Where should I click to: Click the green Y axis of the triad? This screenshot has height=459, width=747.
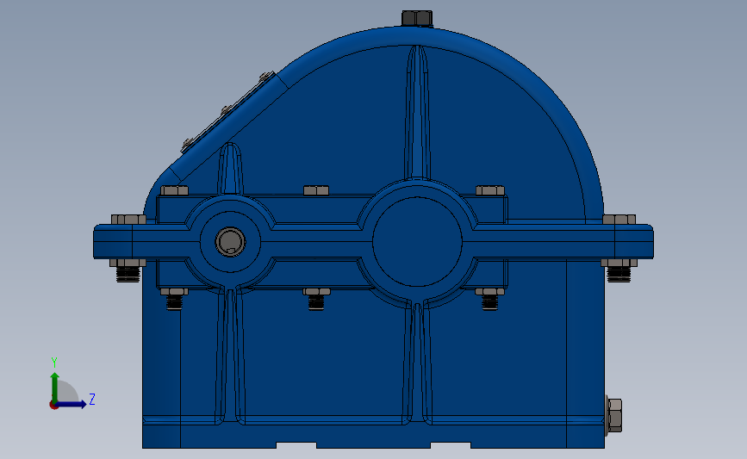click(55, 388)
